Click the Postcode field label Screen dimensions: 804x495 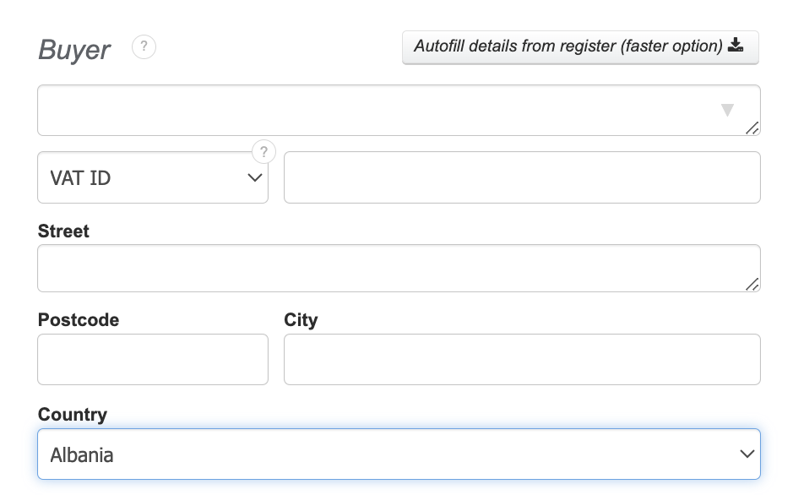pos(79,320)
